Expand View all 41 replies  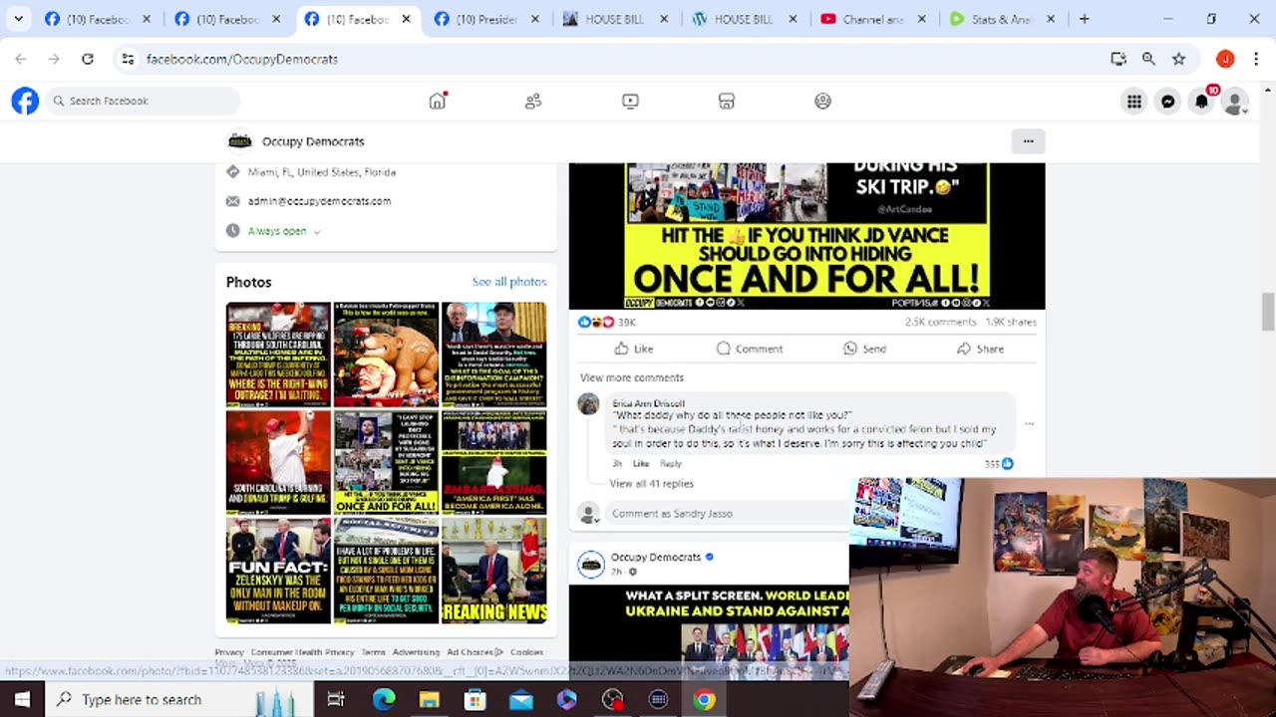[651, 484]
